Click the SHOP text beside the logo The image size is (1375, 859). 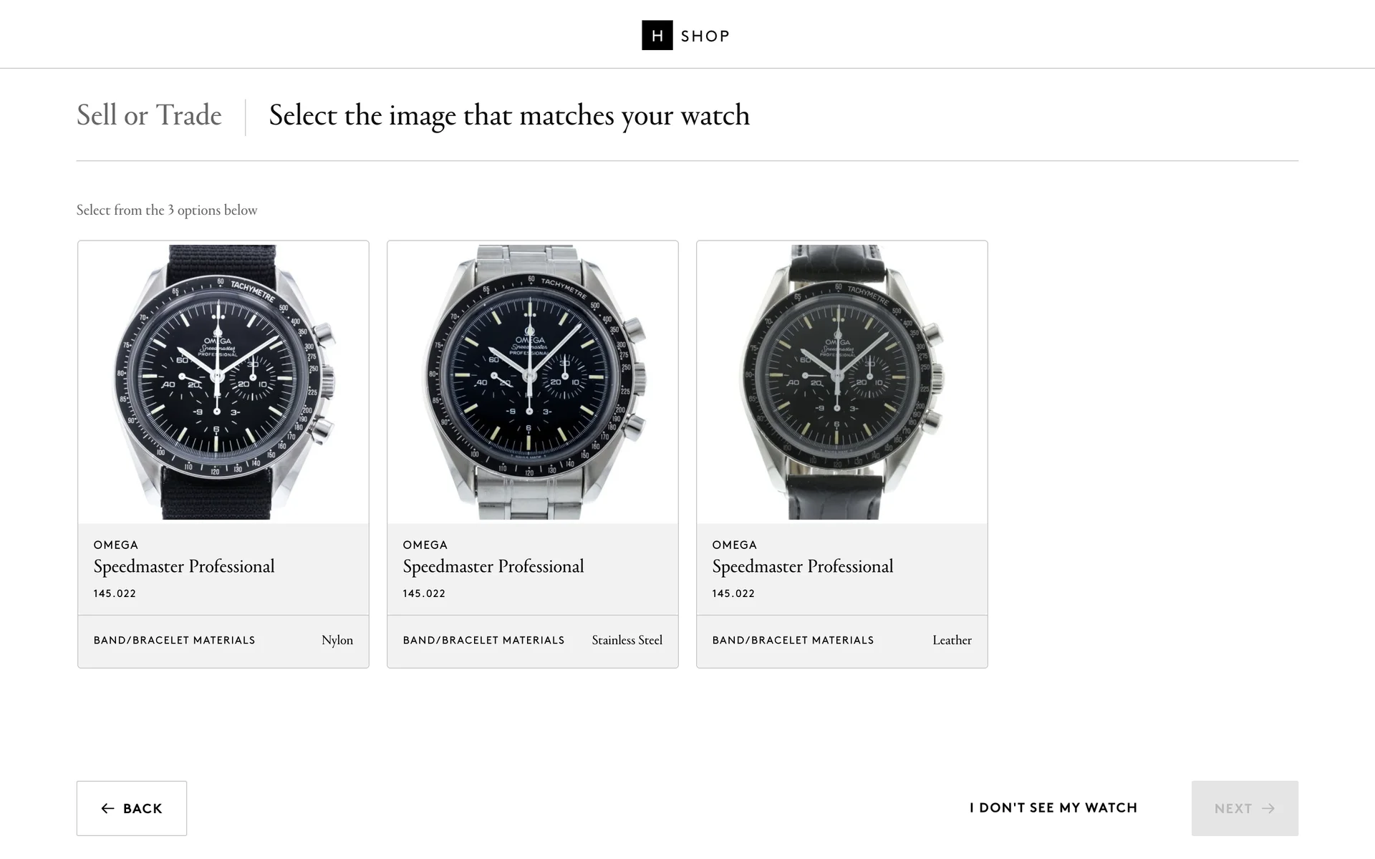tap(705, 36)
